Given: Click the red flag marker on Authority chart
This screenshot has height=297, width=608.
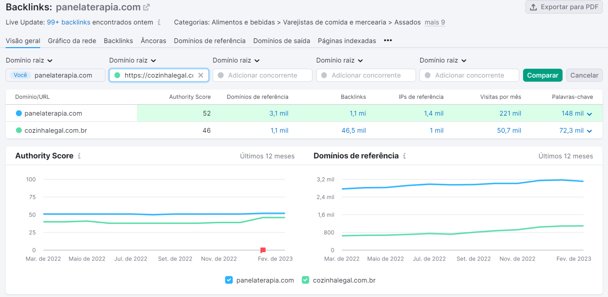Looking at the screenshot, I should click(x=263, y=250).
